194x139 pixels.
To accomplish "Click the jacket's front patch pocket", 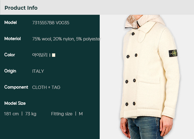I will 148,94.
